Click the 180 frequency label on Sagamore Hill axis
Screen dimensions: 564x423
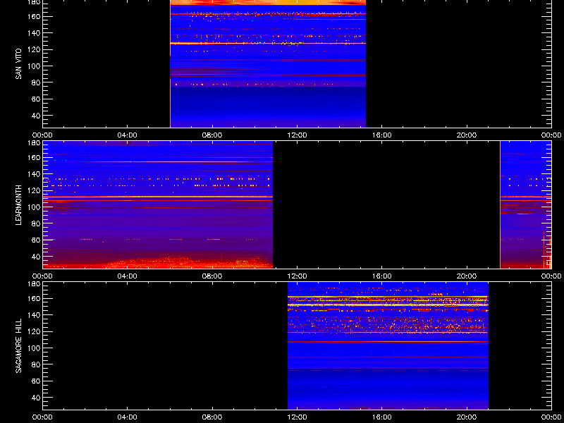(33, 283)
